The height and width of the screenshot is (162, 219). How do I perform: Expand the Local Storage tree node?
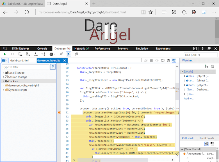point(3,73)
